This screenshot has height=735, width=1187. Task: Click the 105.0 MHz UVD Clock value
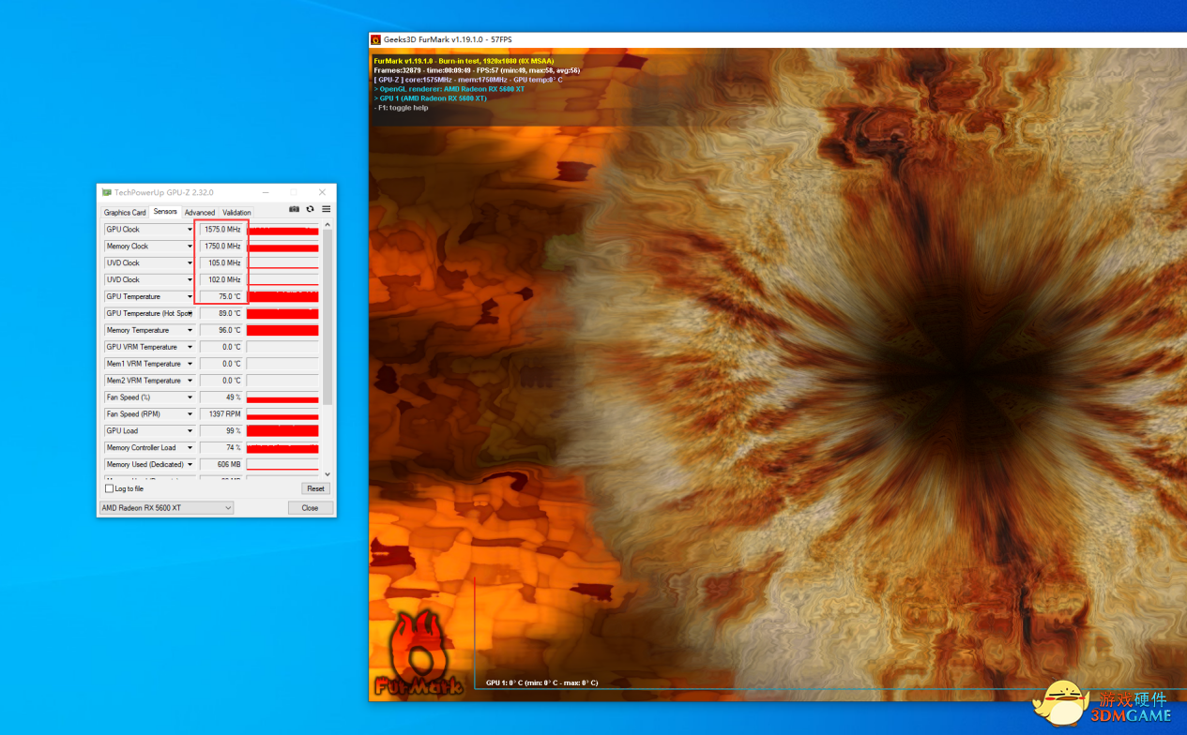(221, 263)
